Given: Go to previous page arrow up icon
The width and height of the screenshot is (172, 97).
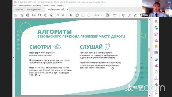Looking at the screenshot, I should tap(46, 15).
